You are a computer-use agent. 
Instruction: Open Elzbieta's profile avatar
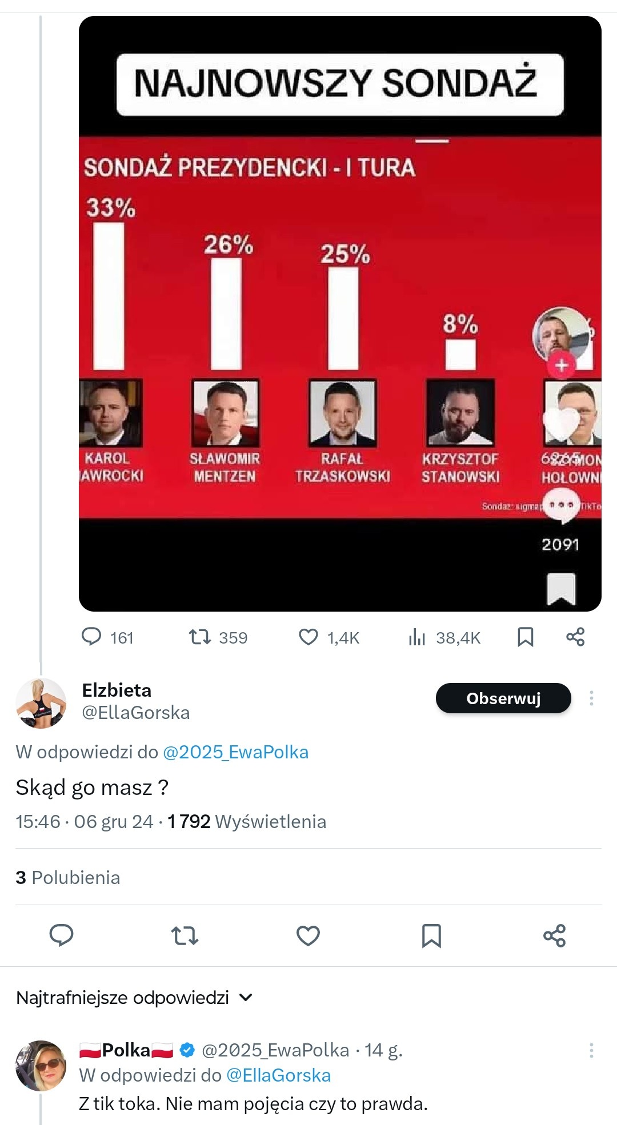[41, 703]
